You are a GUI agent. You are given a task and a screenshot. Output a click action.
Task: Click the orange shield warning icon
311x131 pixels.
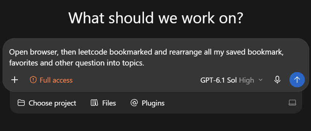coord(33,80)
